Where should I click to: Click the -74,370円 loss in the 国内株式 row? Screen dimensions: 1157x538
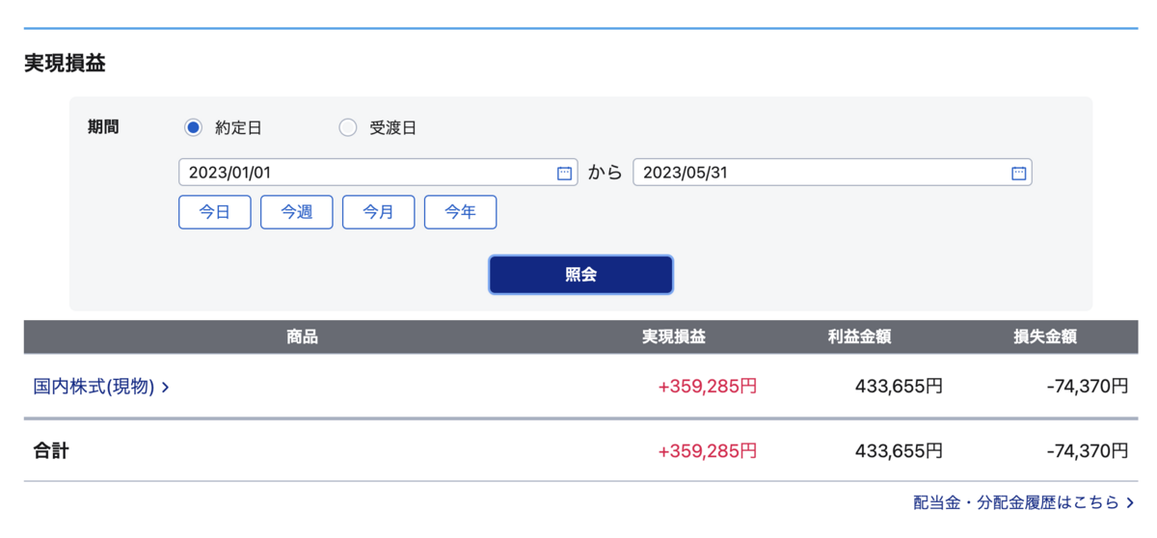[1087, 387]
